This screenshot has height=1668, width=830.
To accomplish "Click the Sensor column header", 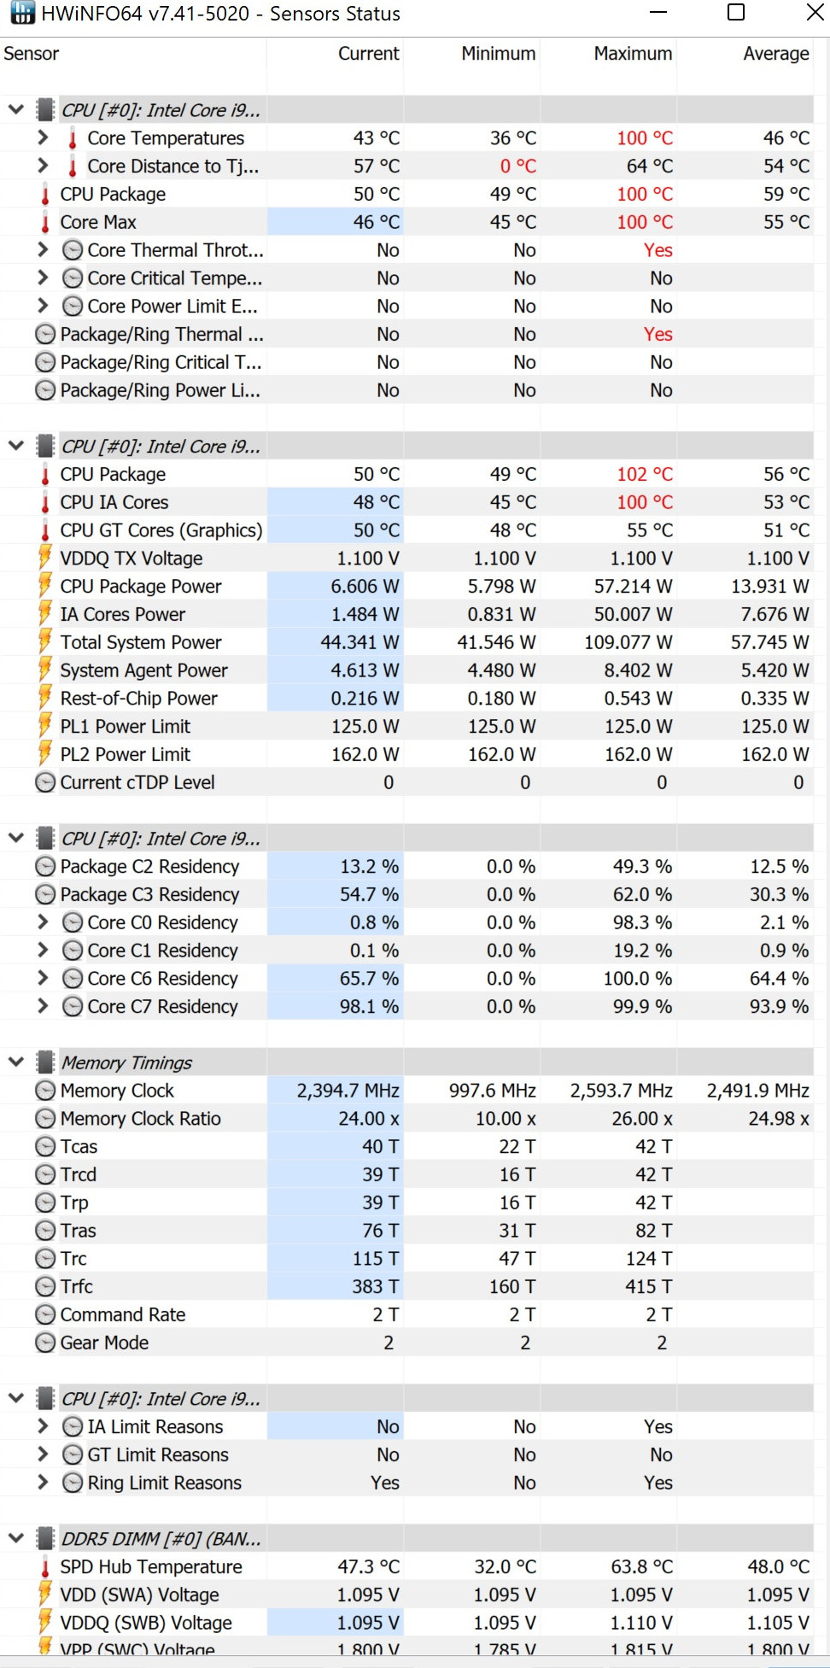I will pos(32,54).
